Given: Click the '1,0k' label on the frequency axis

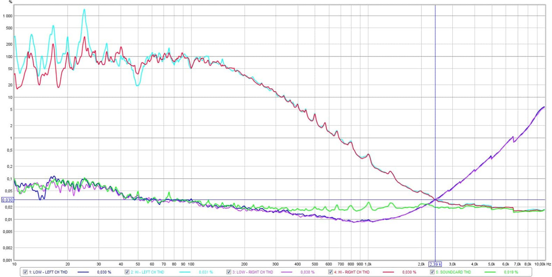Looking at the screenshot, I should pyautogui.click(x=368, y=264).
